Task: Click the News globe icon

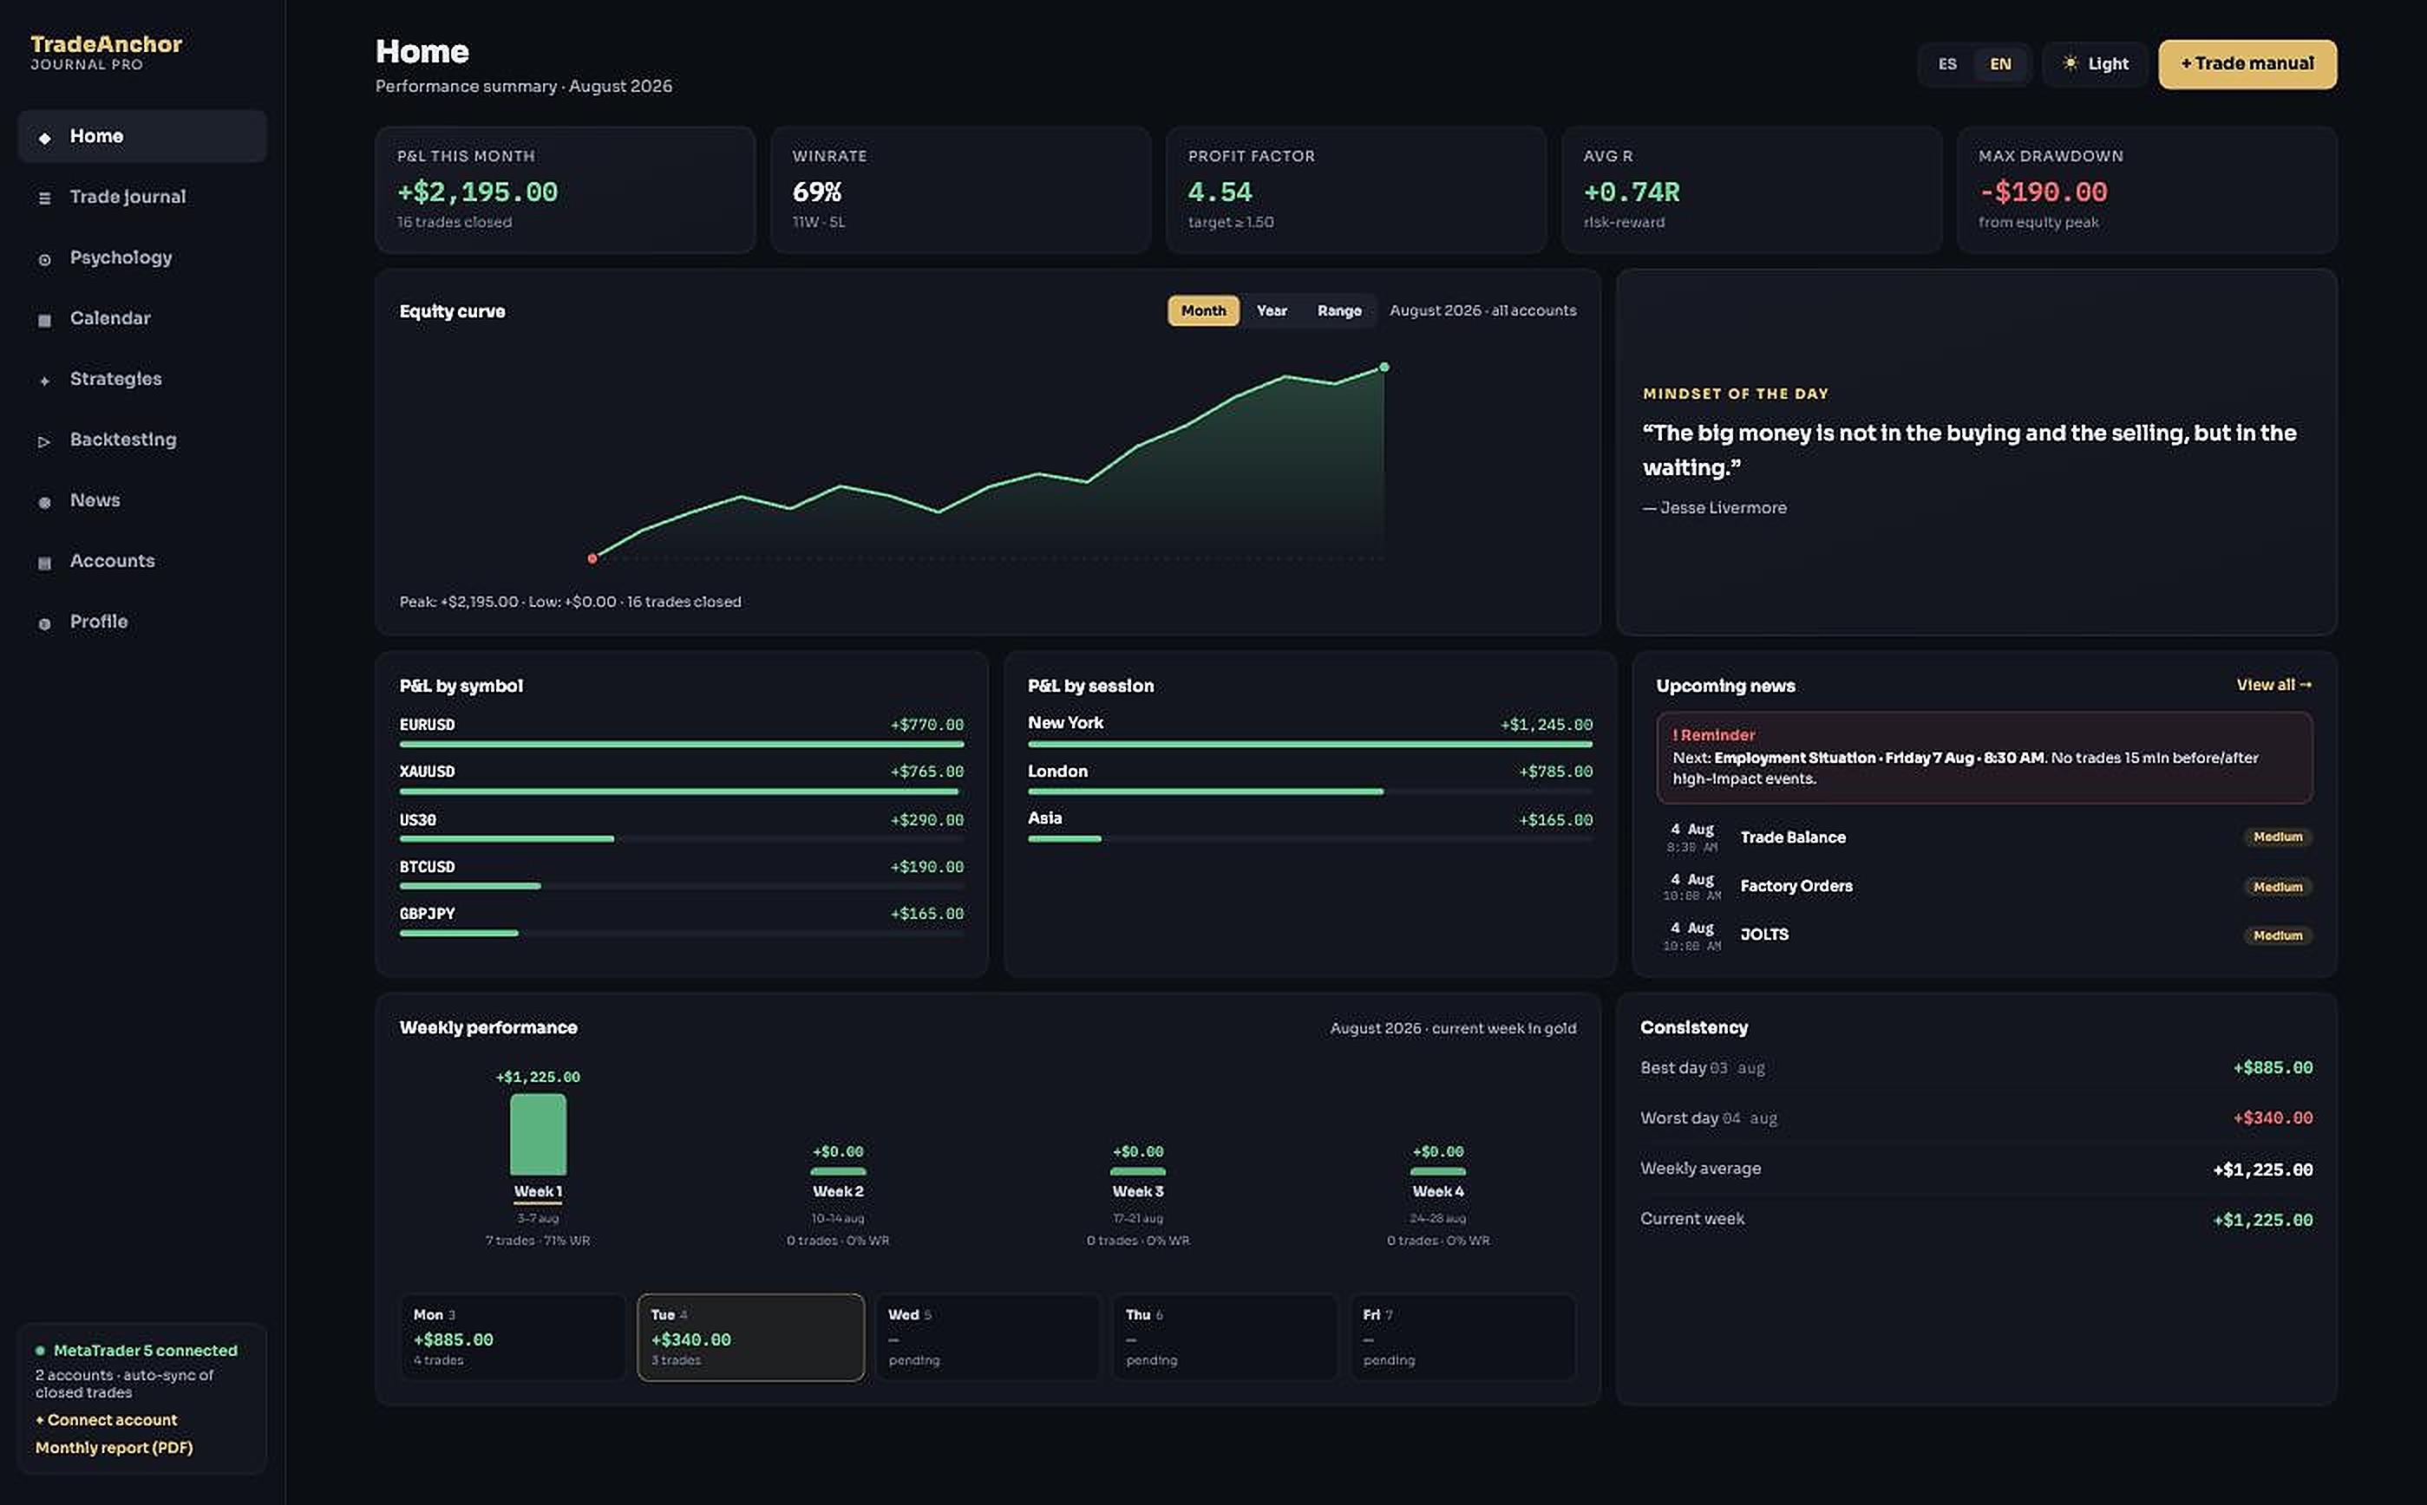Action: [44, 502]
